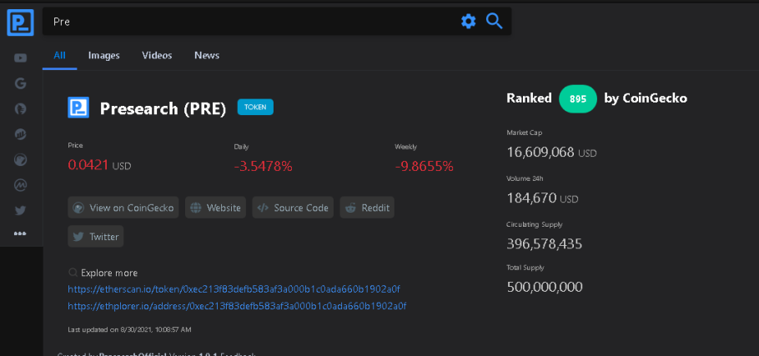The height and width of the screenshot is (356, 759).
Task: Click the green 895 rank badge
Action: (x=578, y=98)
